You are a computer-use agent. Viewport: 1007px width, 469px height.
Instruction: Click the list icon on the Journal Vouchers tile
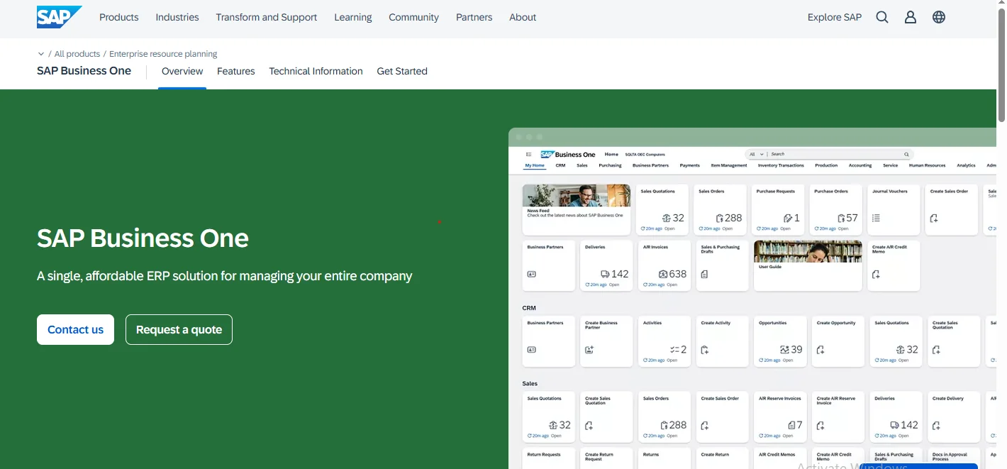pyautogui.click(x=876, y=219)
